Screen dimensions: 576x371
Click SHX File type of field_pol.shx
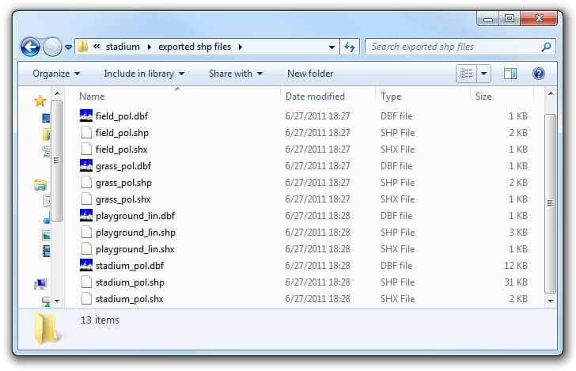point(397,150)
